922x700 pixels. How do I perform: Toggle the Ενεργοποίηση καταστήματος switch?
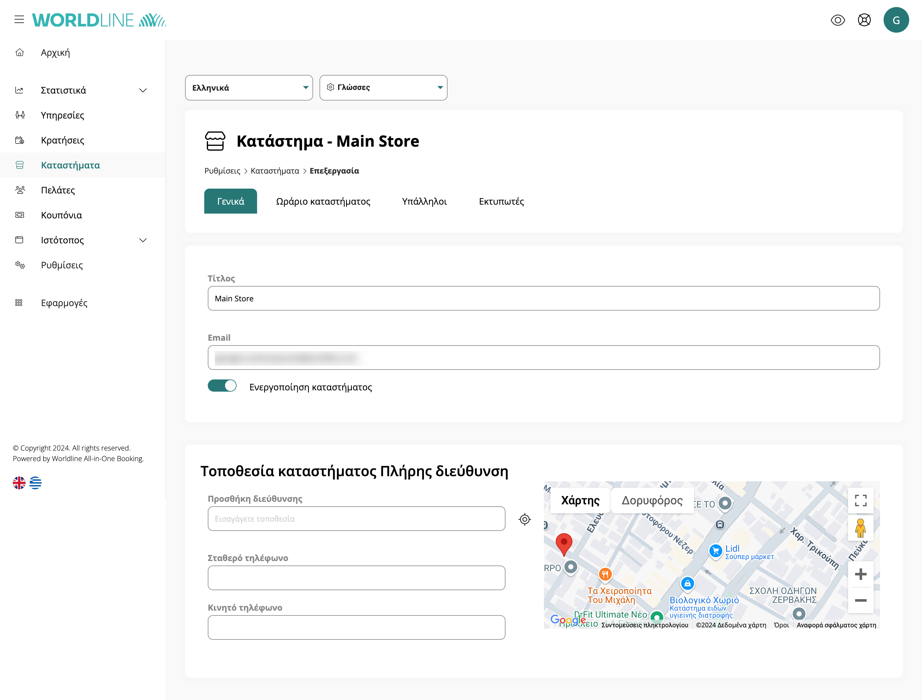click(x=222, y=386)
